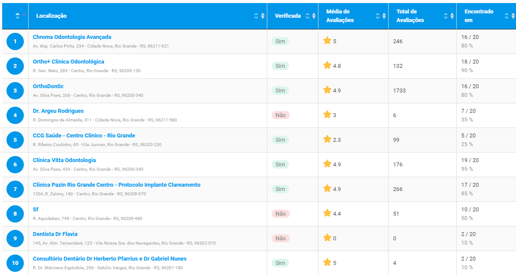Open CCG Saúde - Centro Clínico link
Viewport: 516px width, 277px height.
point(84,136)
